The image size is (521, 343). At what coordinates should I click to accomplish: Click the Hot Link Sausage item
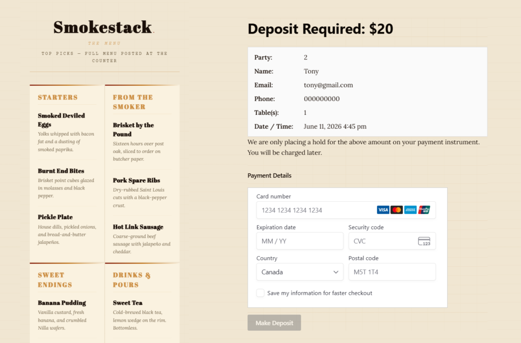click(x=138, y=227)
